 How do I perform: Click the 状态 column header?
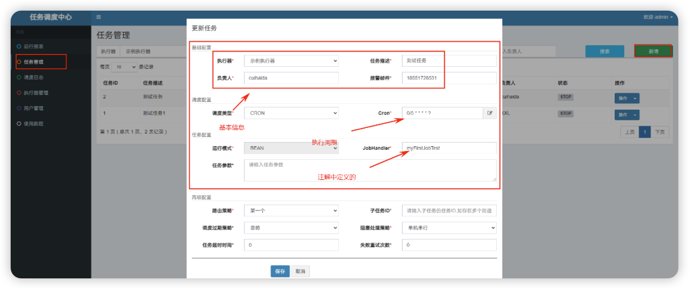(563, 83)
